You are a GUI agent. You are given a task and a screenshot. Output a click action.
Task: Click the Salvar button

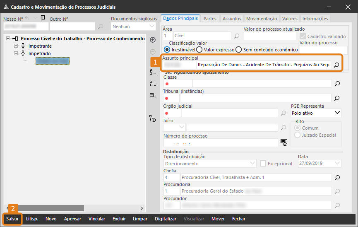tap(12, 219)
